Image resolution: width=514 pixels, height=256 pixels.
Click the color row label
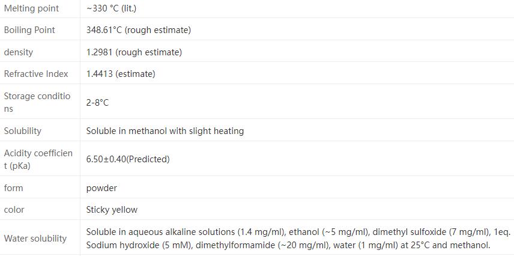tap(14, 210)
